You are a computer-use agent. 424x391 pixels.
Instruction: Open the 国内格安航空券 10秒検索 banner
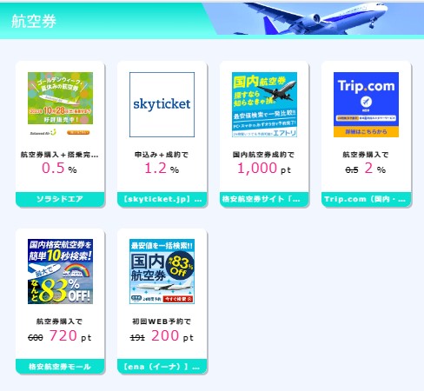[x=60, y=271]
